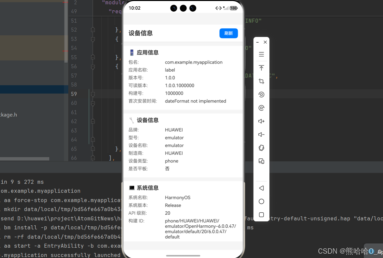Click the emulator shake device icon
Viewport: 383px width, 258px height.
pyautogui.click(x=261, y=148)
